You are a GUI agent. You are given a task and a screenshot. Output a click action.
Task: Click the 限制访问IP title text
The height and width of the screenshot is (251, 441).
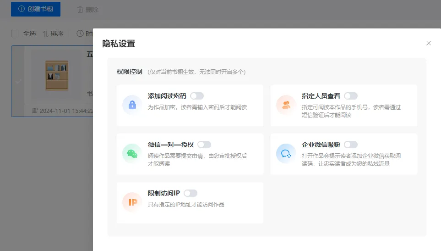164,193
